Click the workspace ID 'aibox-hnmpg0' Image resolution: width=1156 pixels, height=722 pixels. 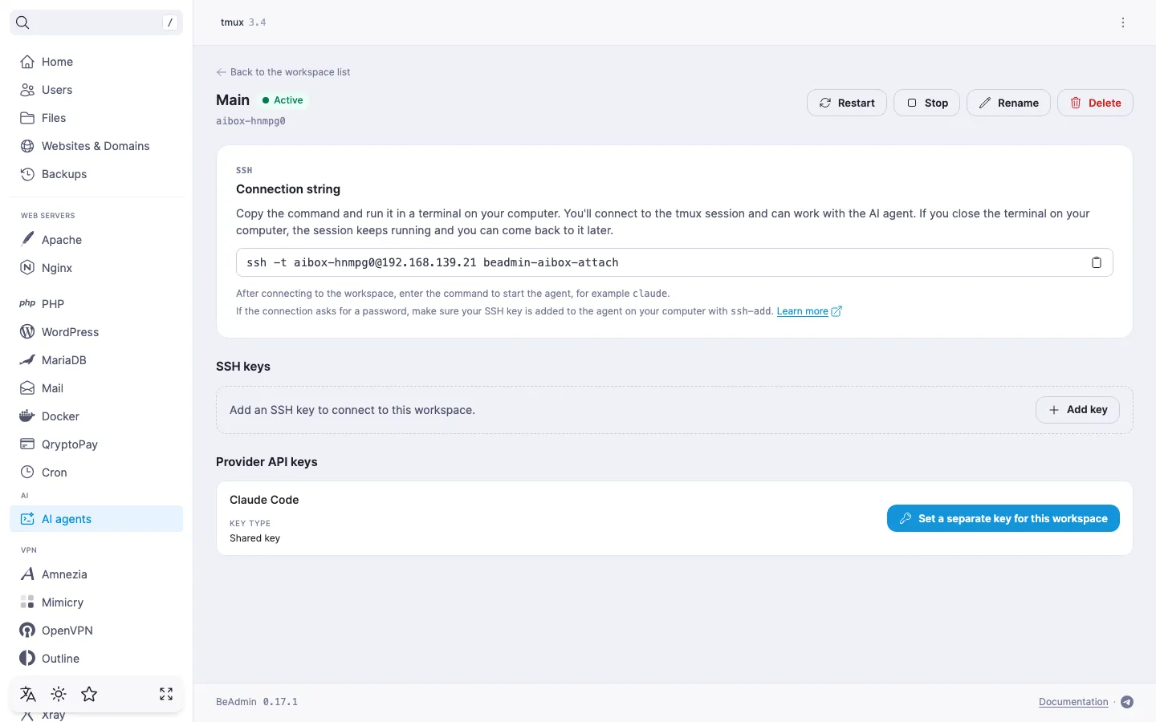coord(250,121)
